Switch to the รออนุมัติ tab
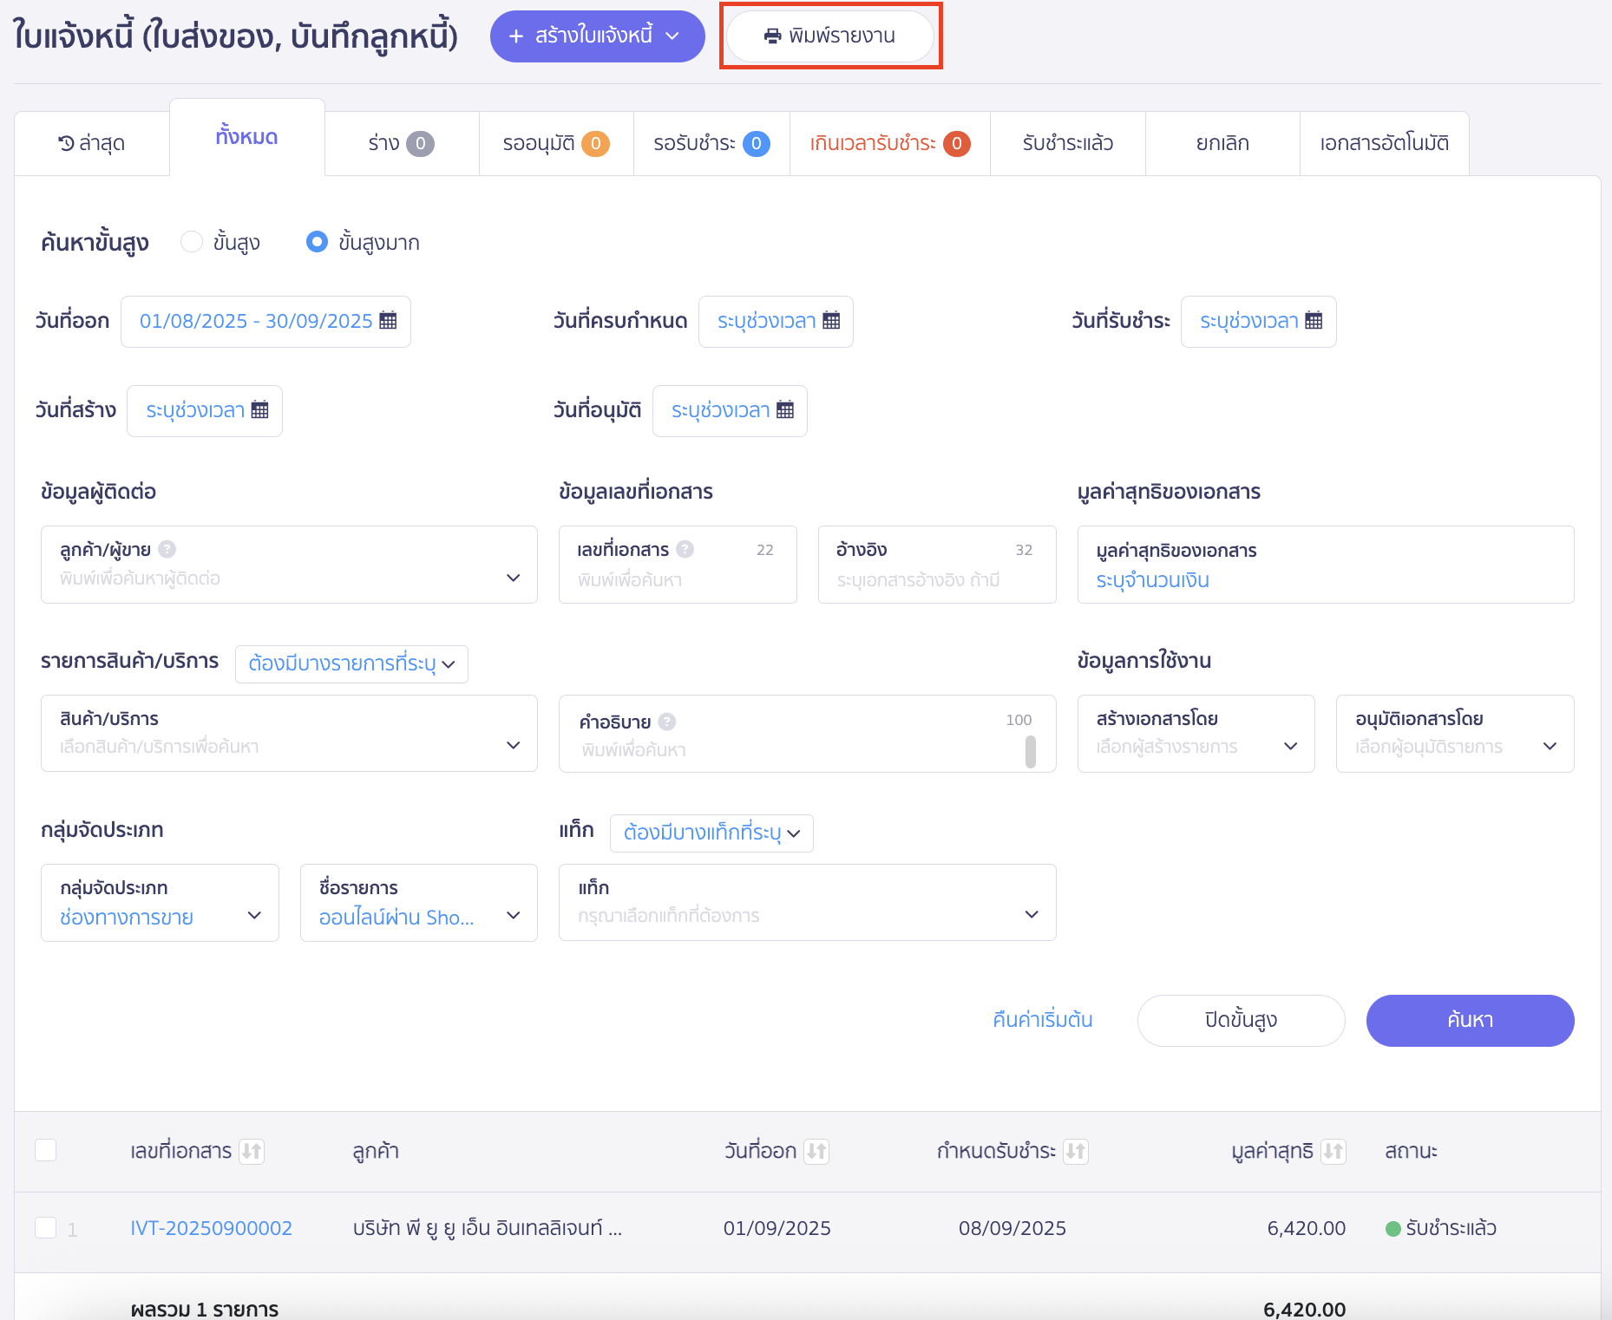Screen dimensions: 1612x1320 click(555, 143)
